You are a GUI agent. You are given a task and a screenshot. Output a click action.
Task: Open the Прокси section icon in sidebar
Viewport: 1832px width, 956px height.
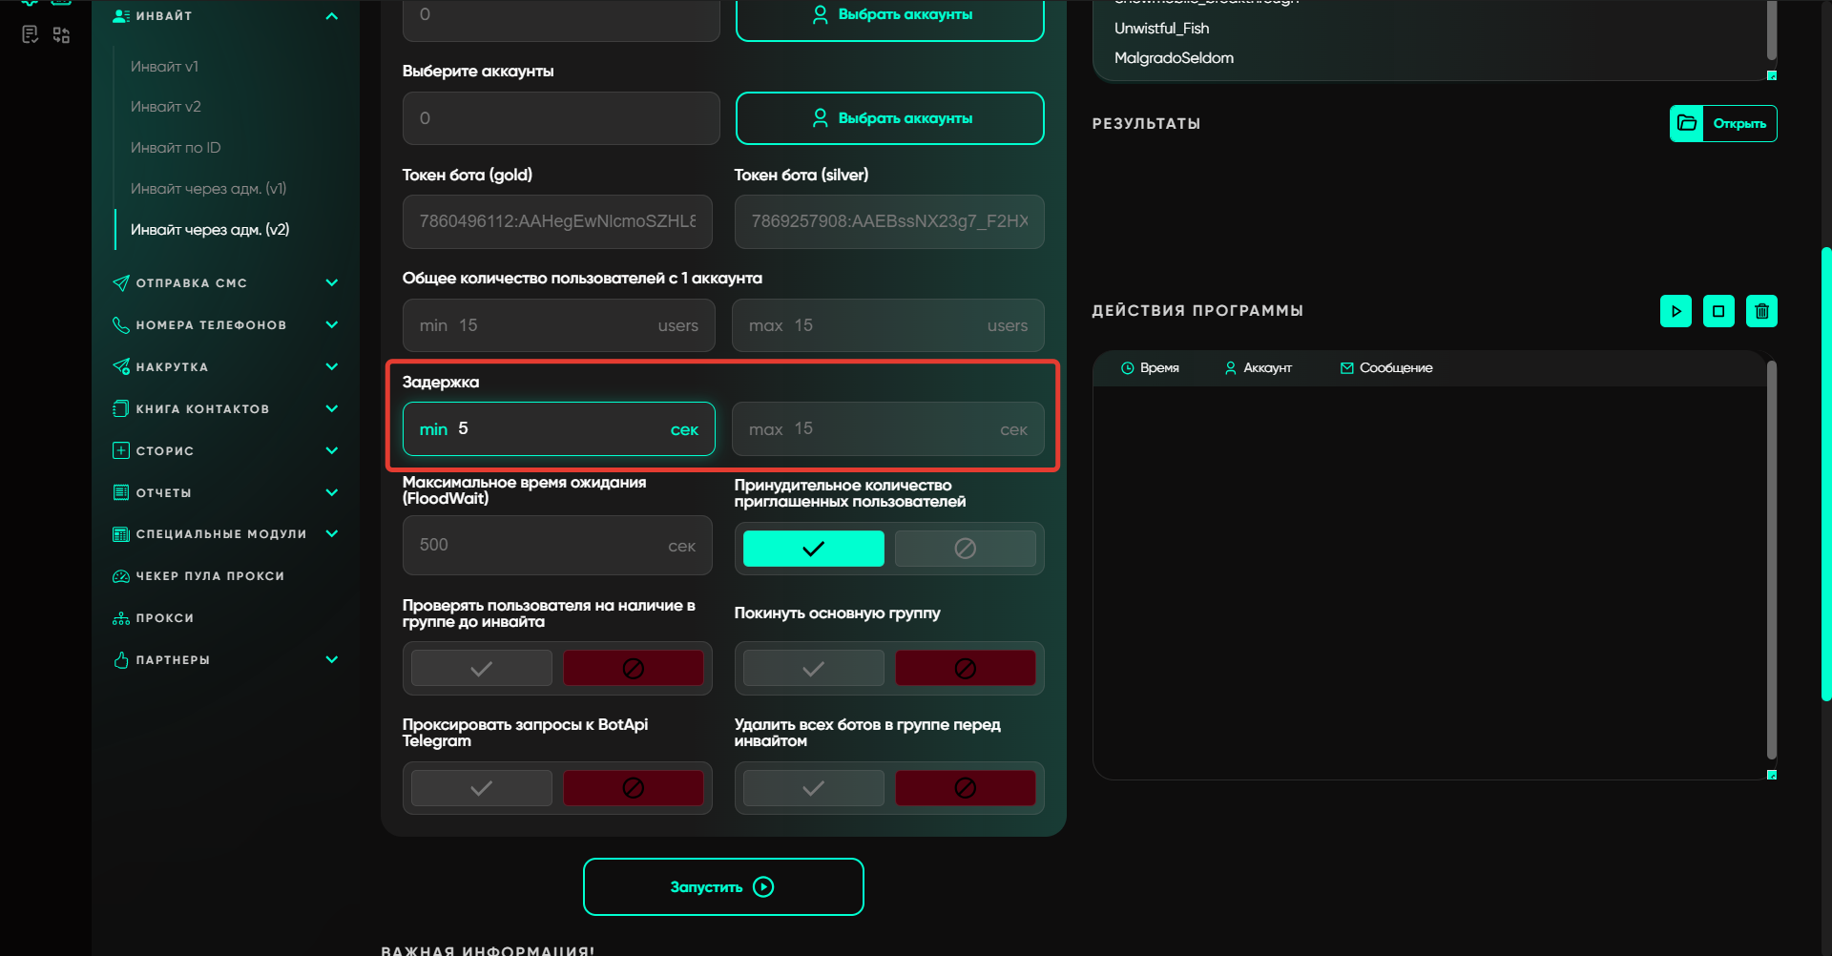click(121, 618)
